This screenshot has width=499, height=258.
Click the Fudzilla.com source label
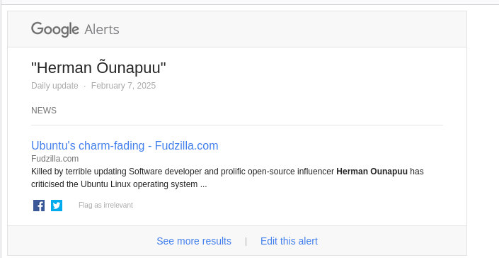pyautogui.click(x=55, y=159)
